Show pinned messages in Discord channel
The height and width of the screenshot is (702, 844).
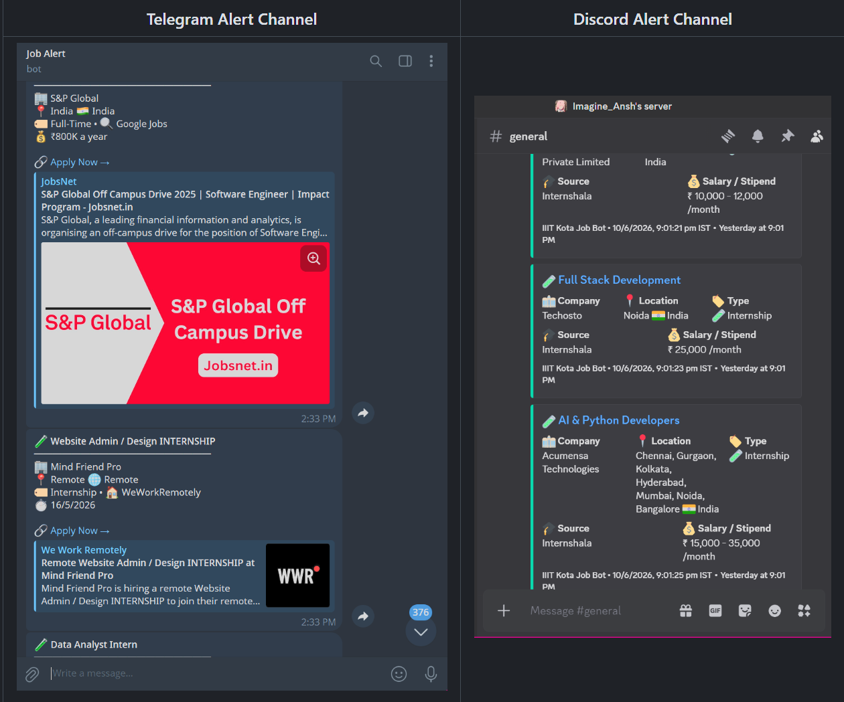click(788, 136)
